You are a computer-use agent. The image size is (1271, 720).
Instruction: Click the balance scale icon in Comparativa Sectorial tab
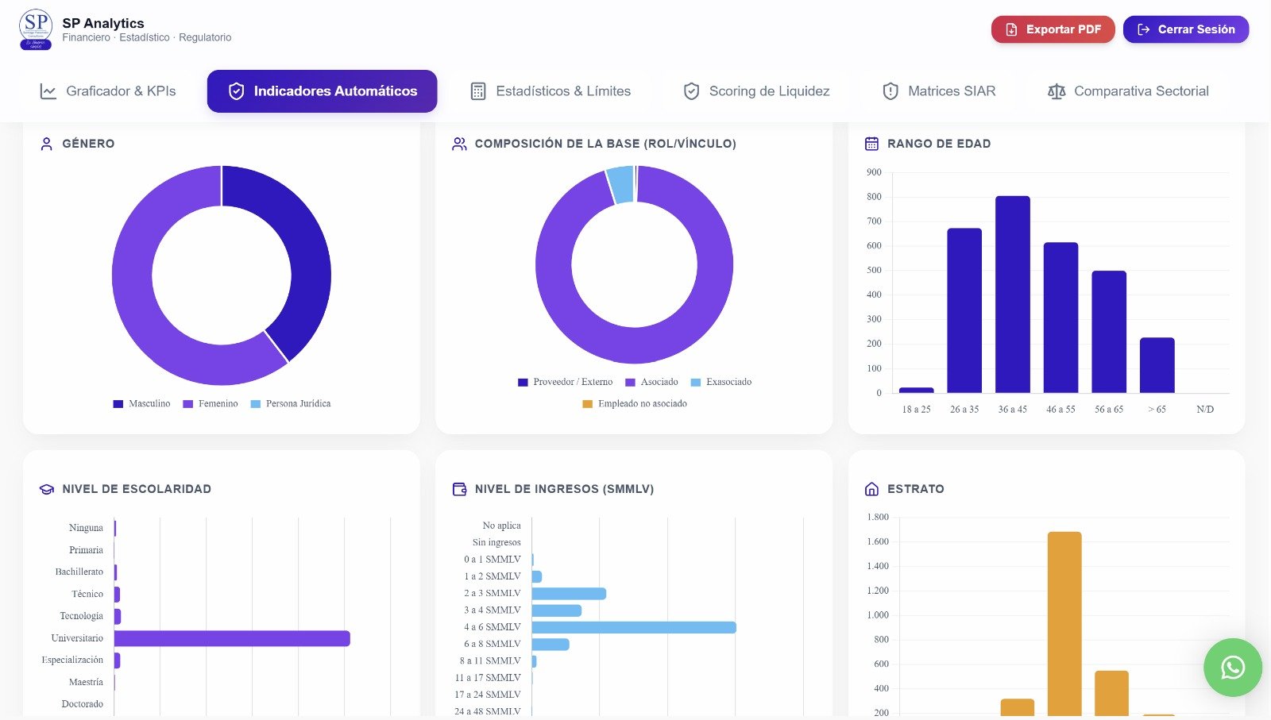[x=1057, y=91]
